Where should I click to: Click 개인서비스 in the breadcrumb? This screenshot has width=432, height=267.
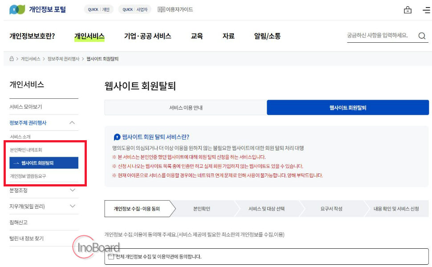30,59
